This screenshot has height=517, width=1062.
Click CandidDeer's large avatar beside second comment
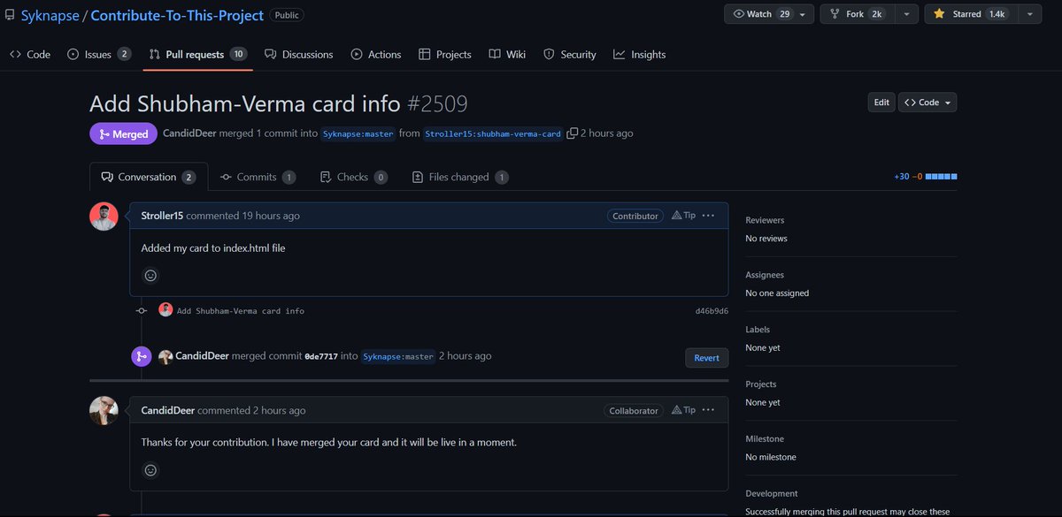click(x=104, y=410)
